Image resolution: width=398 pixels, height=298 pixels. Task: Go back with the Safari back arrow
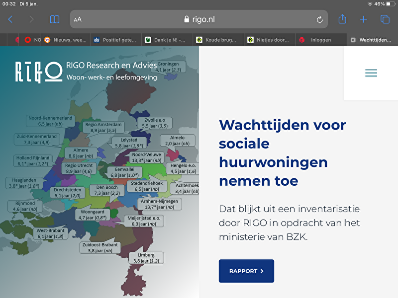pos(10,19)
